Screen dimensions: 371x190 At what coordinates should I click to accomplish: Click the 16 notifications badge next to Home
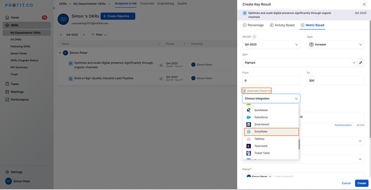[x=45, y=17]
